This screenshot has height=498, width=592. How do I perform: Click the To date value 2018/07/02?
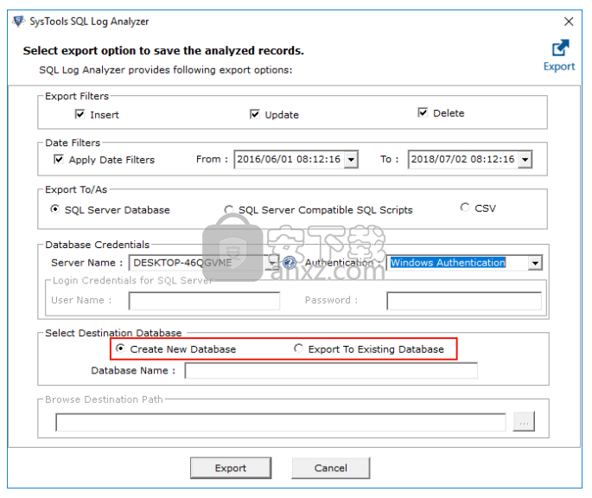(x=462, y=159)
